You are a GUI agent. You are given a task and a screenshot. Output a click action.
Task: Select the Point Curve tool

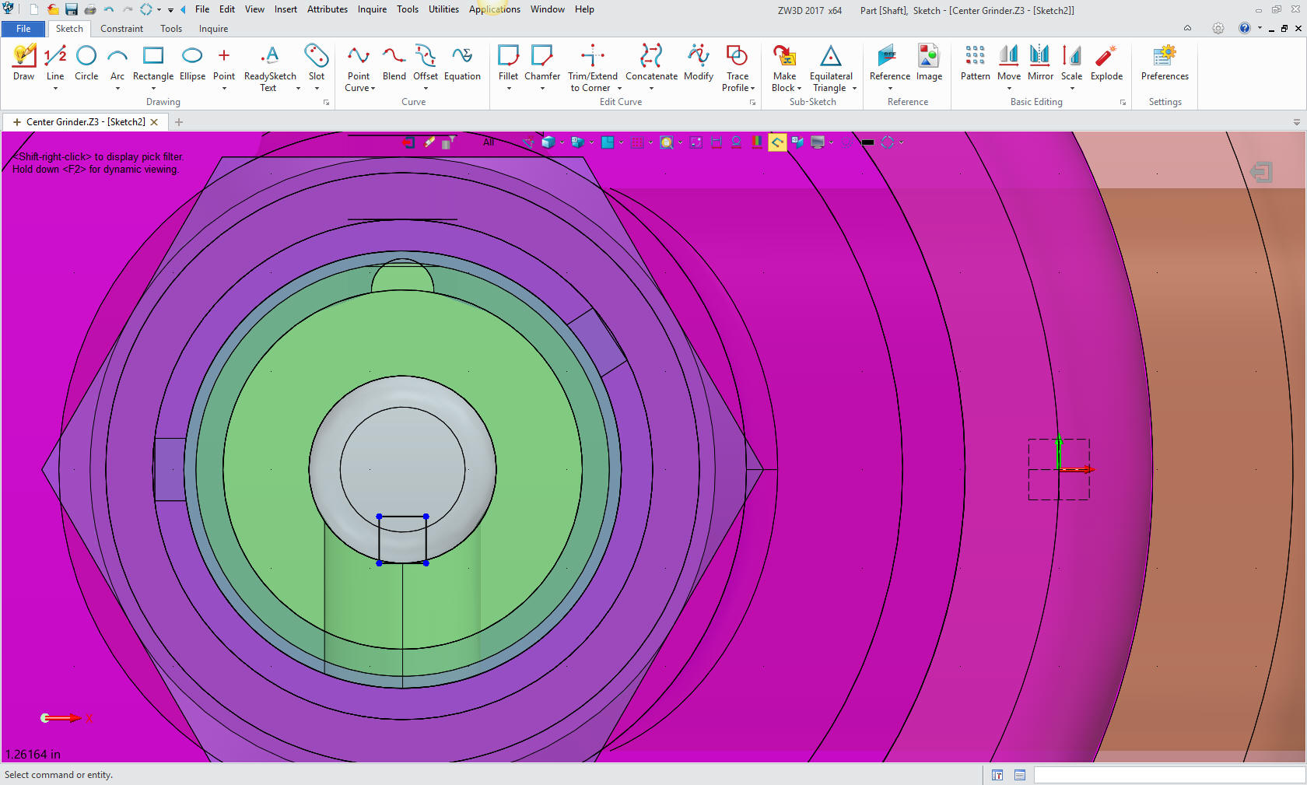tap(359, 68)
